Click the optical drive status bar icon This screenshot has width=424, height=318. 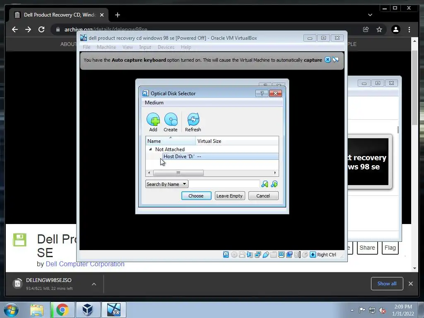(234, 255)
